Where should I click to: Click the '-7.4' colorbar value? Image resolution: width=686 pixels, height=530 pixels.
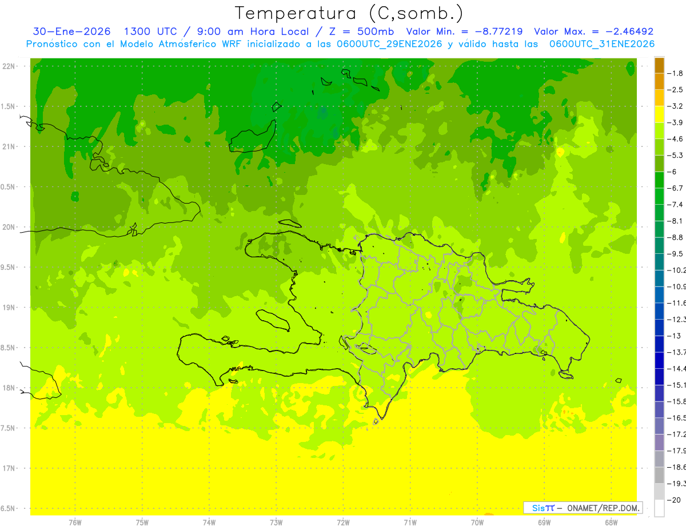pos(676,205)
